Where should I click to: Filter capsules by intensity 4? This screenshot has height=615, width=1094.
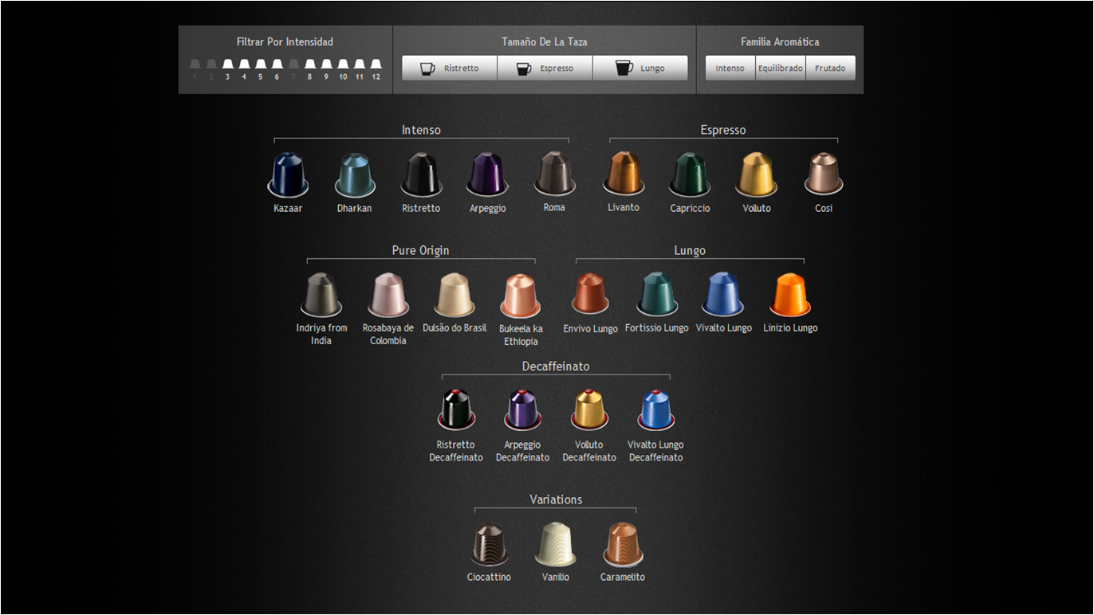pos(244,69)
